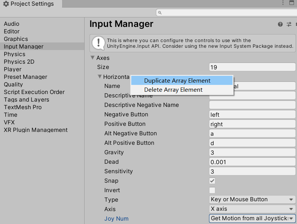Click the presets slider icon
Viewport: 297px width, 224px height.
[x=289, y=24]
